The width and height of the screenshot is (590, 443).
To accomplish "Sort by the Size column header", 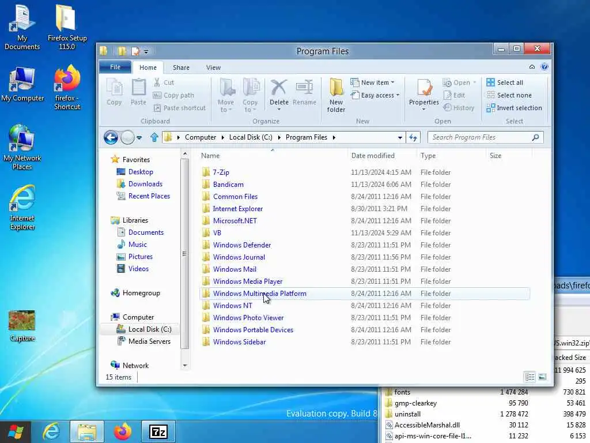I will [x=496, y=156].
